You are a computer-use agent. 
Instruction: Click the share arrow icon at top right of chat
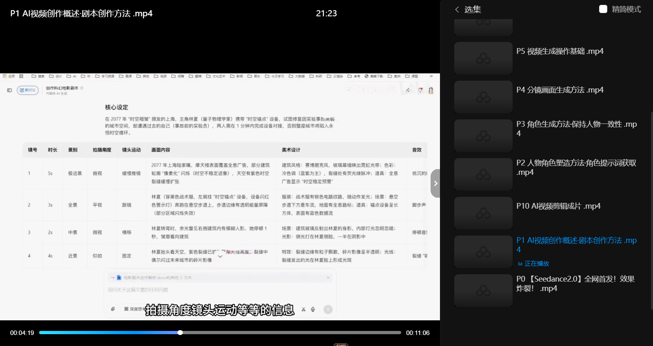(407, 90)
